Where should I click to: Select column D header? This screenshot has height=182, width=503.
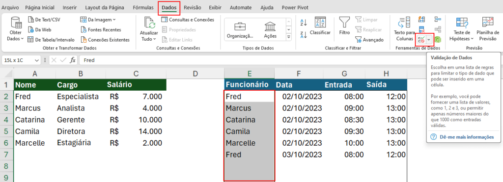[195, 74]
